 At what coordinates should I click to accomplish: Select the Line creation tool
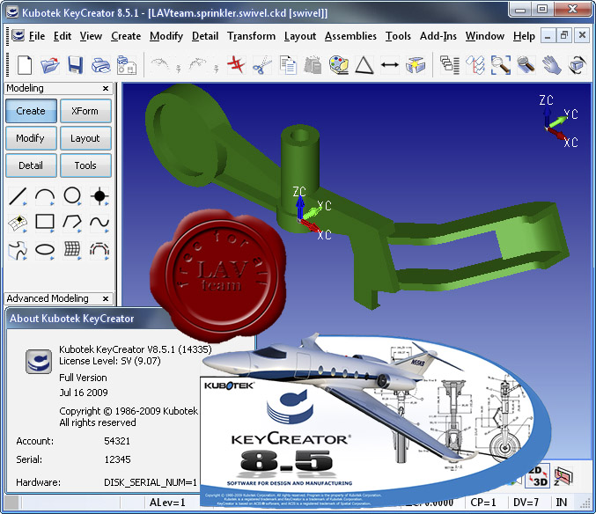coord(18,196)
